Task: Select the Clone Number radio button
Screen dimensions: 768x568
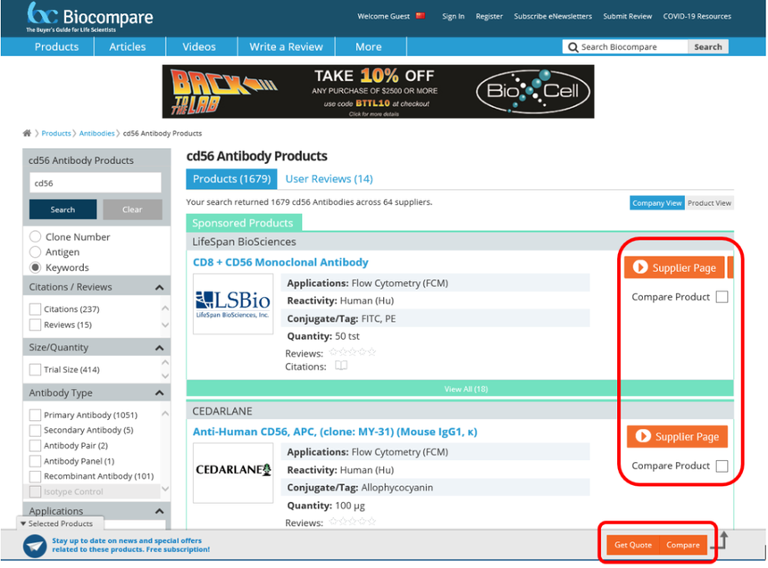Action: coord(36,237)
